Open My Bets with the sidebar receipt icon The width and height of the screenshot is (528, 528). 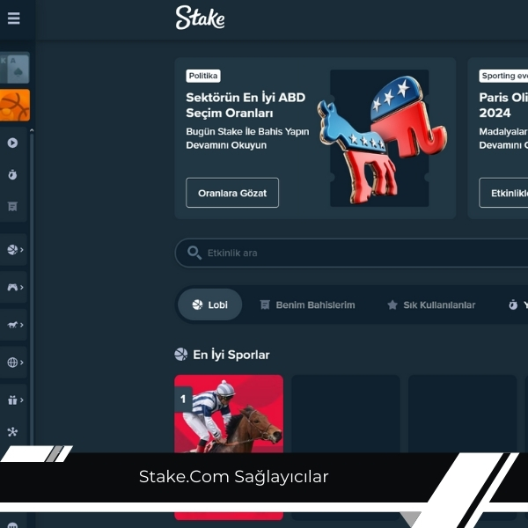click(13, 207)
